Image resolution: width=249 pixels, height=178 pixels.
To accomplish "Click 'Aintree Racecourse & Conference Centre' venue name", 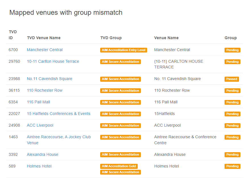I will click(185, 140).
